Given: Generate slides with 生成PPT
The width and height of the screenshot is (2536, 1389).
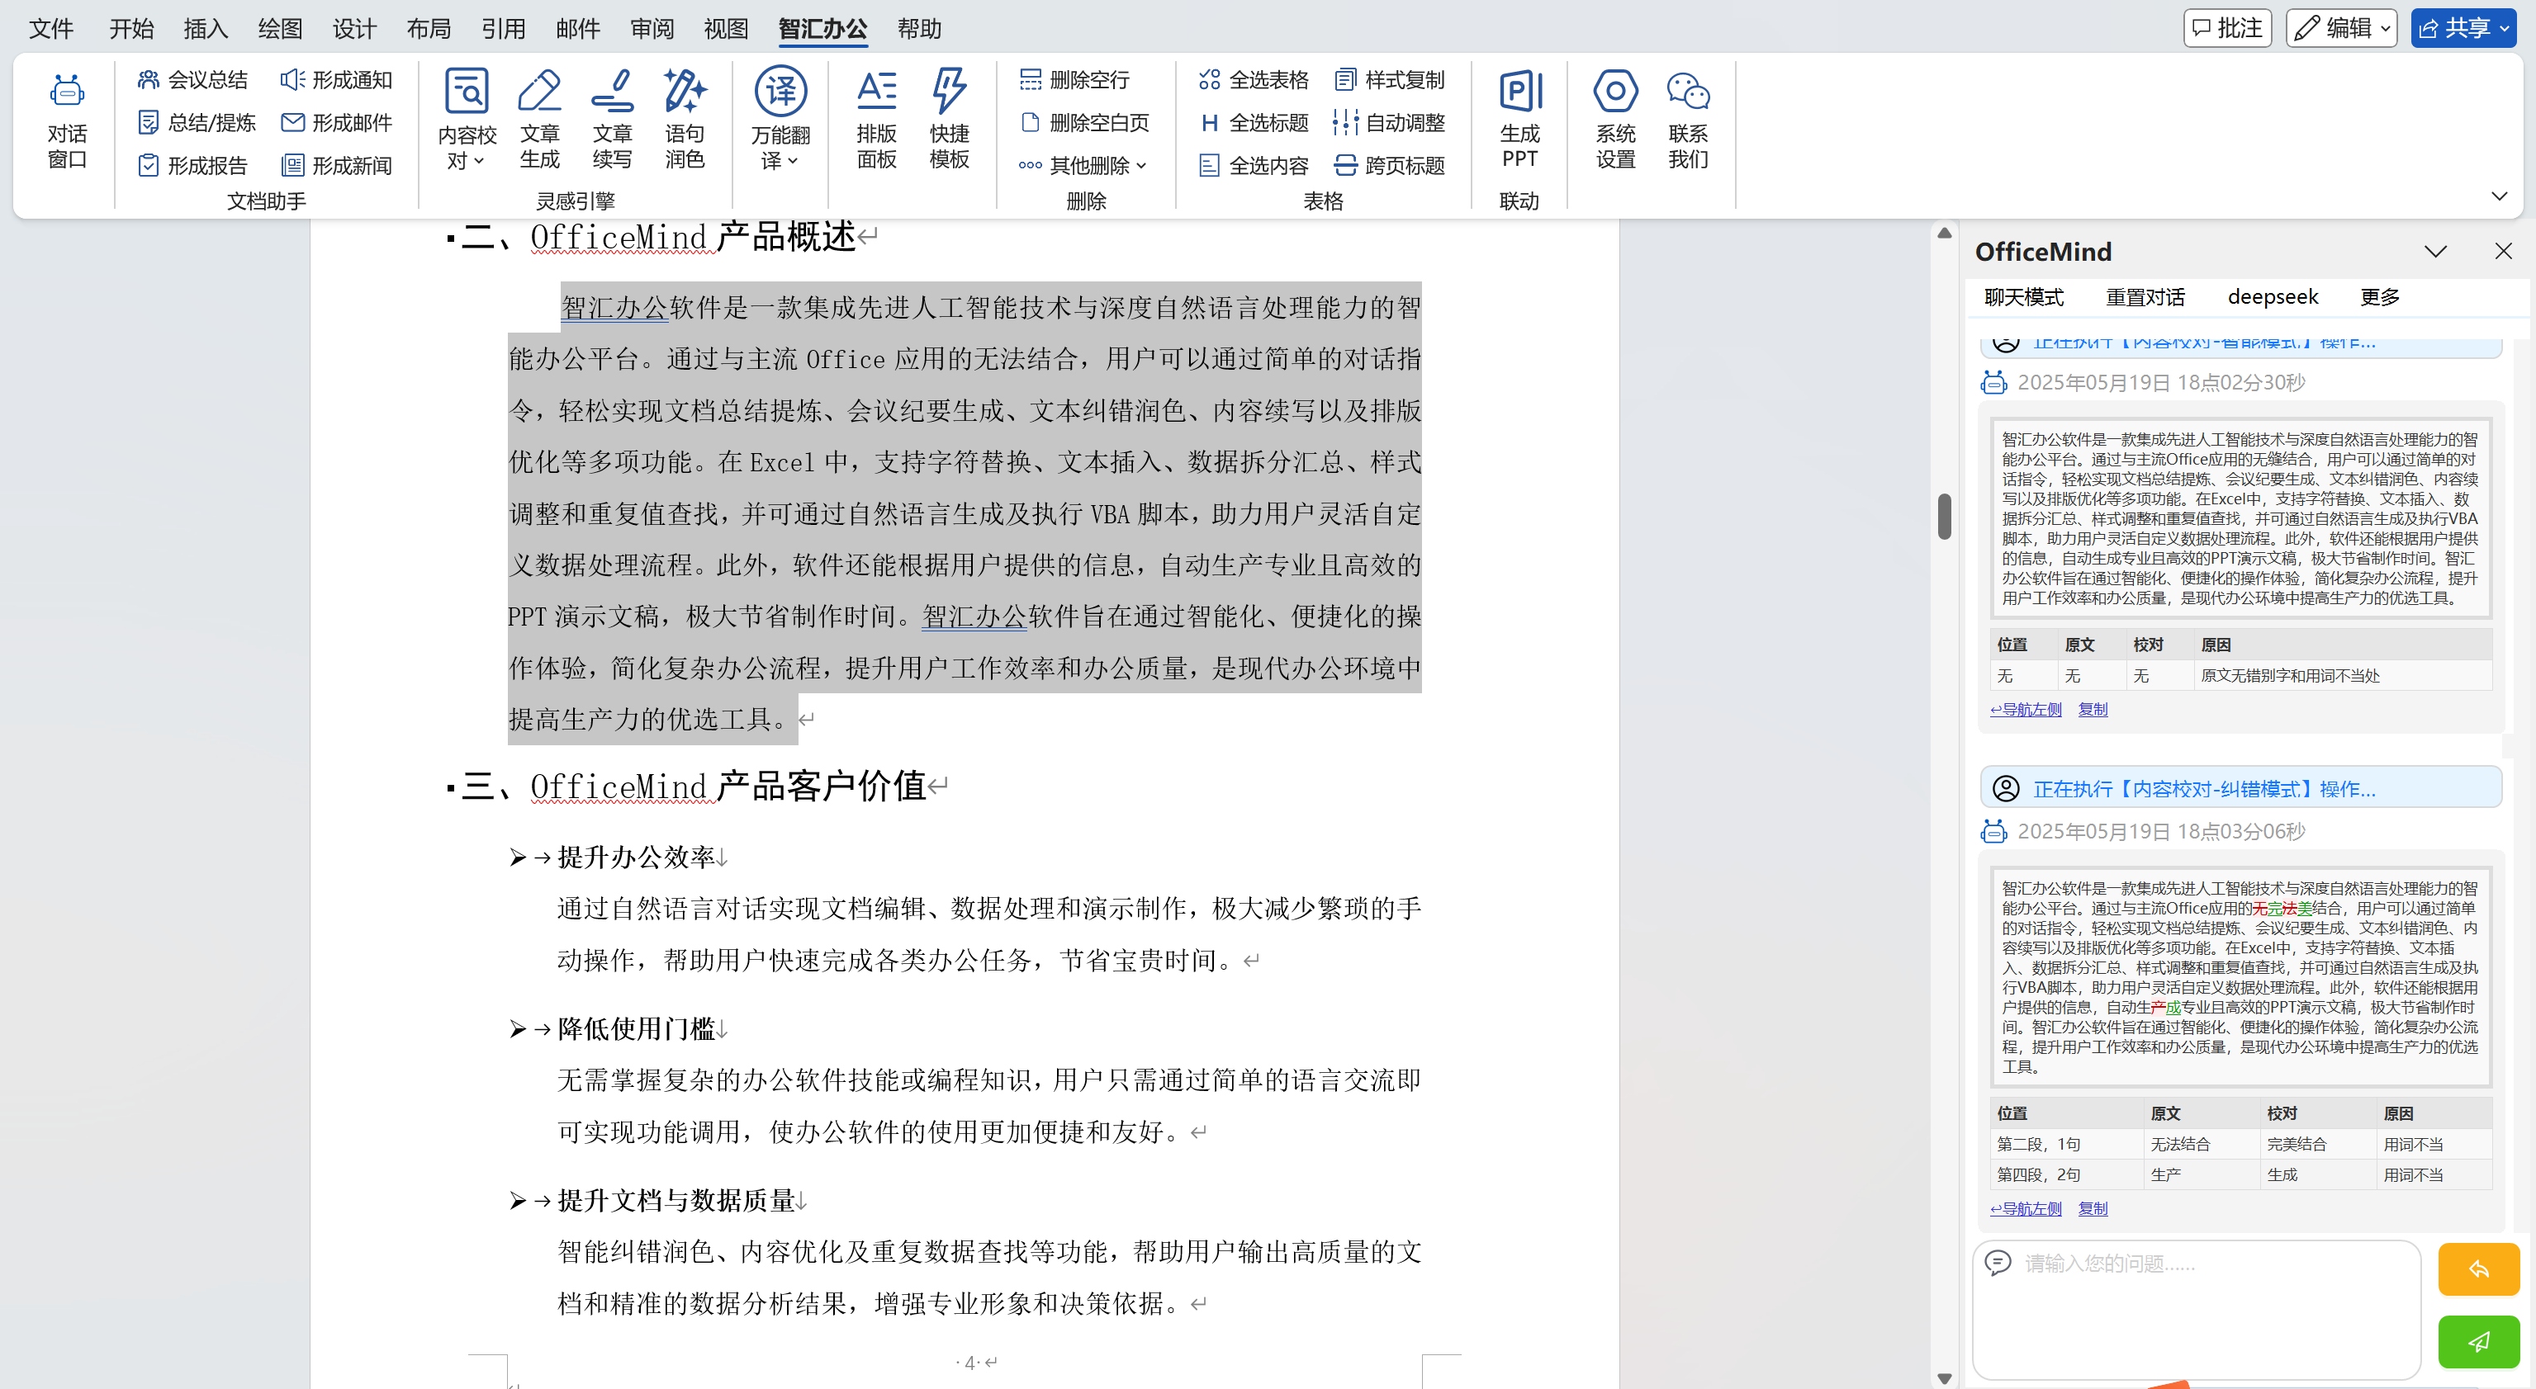Looking at the screenshot, I should (1519, 120).
